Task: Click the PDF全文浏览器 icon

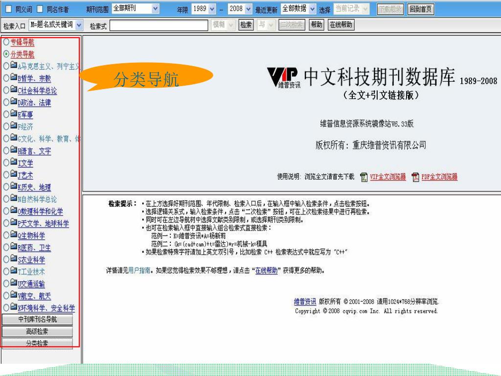Action: click(415, 177)
